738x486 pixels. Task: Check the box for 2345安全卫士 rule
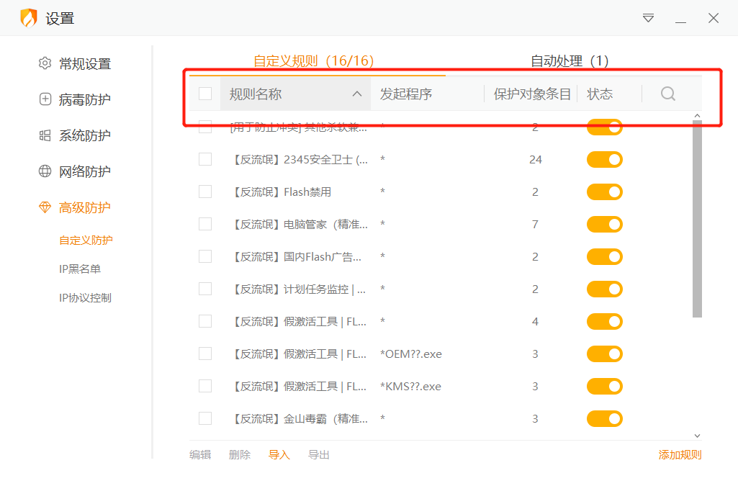tap(205, 159)
